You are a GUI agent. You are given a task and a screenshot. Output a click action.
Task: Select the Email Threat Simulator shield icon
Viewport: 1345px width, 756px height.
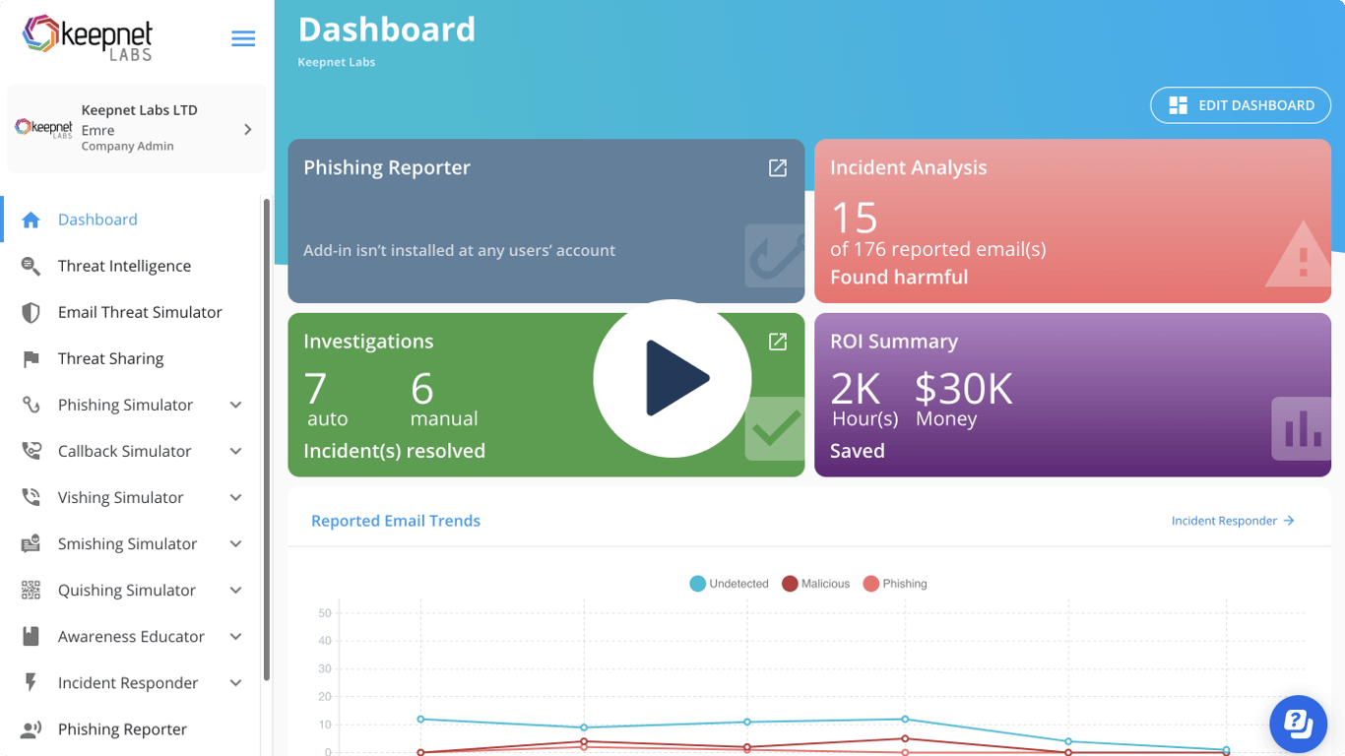[31, 312]
